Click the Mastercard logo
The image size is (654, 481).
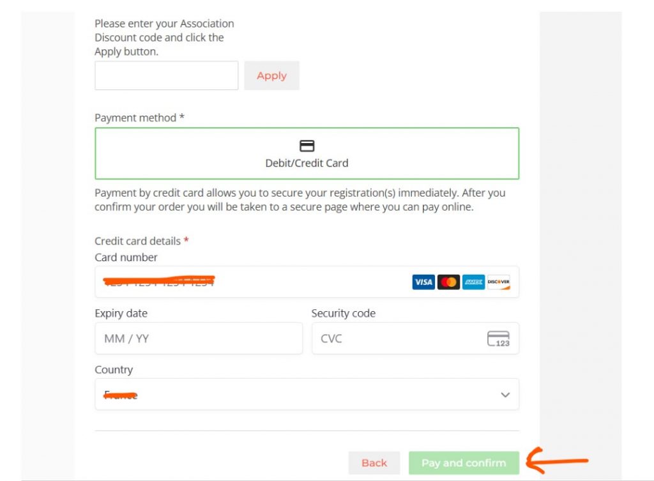pos(449,282)
